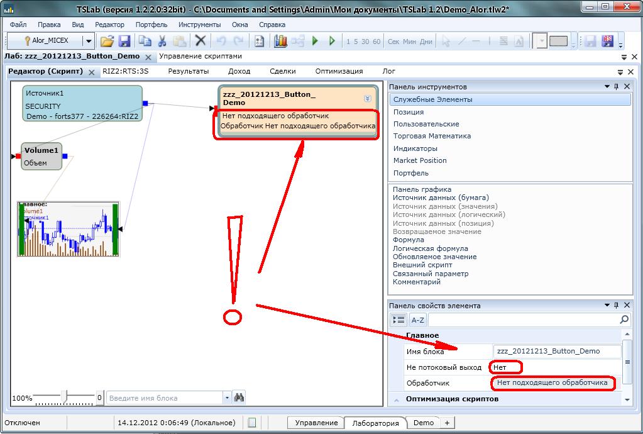Click the first green play arrow
643x434 pixels.
[315, 41]
